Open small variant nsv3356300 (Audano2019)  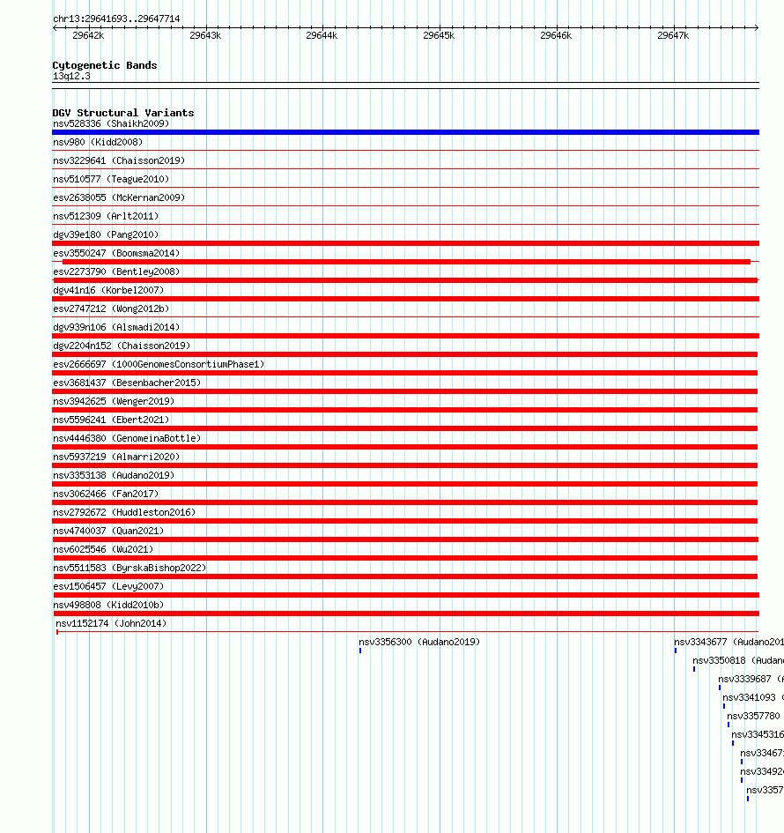click(x=419, y=642)
